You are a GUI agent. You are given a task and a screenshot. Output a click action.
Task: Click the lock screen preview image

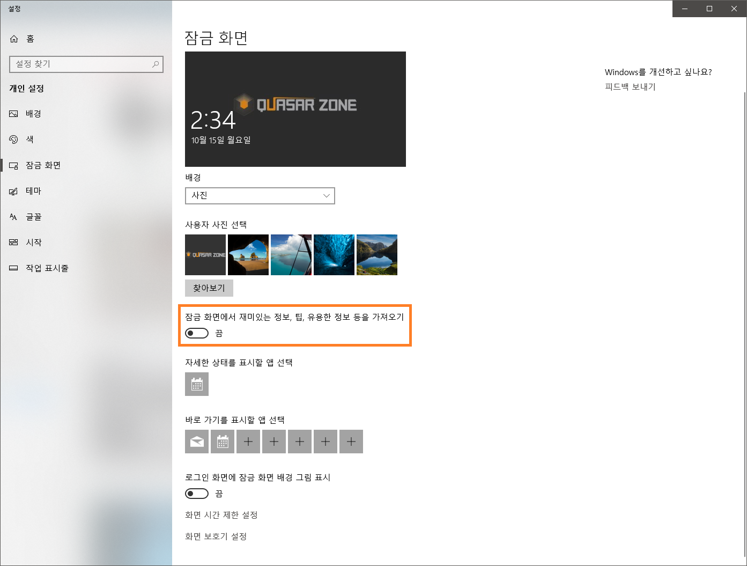click(295, 109)
